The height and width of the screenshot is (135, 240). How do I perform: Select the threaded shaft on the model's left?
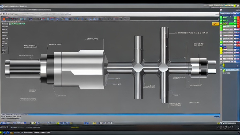[23, 69]
